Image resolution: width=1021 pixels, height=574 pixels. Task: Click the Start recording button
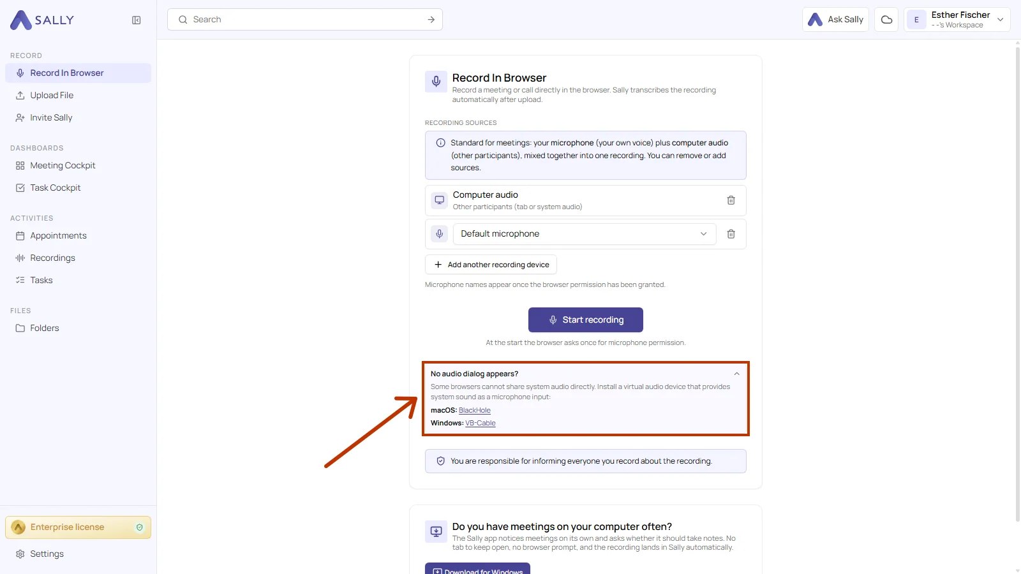(586, 320)
